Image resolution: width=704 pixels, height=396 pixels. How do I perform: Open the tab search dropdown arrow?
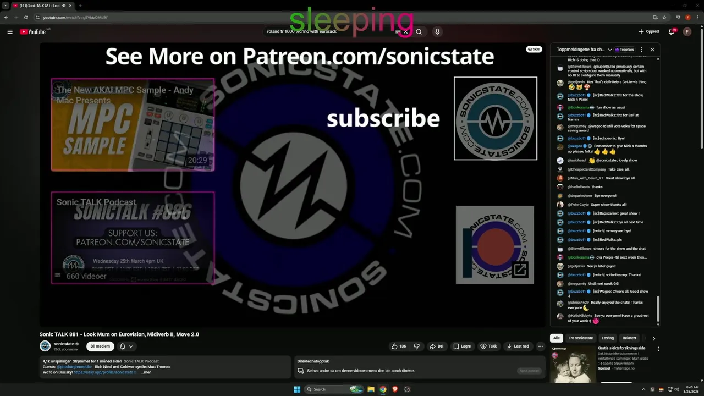pos(5,5)
